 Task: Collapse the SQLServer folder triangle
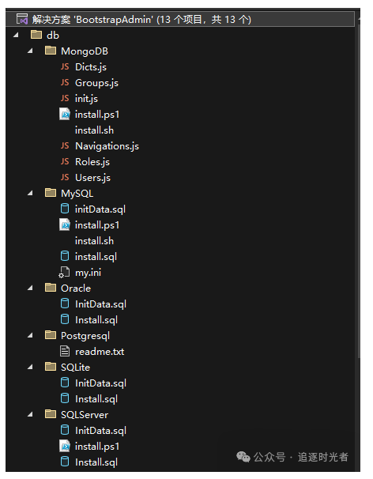click(x=30, y=414)
